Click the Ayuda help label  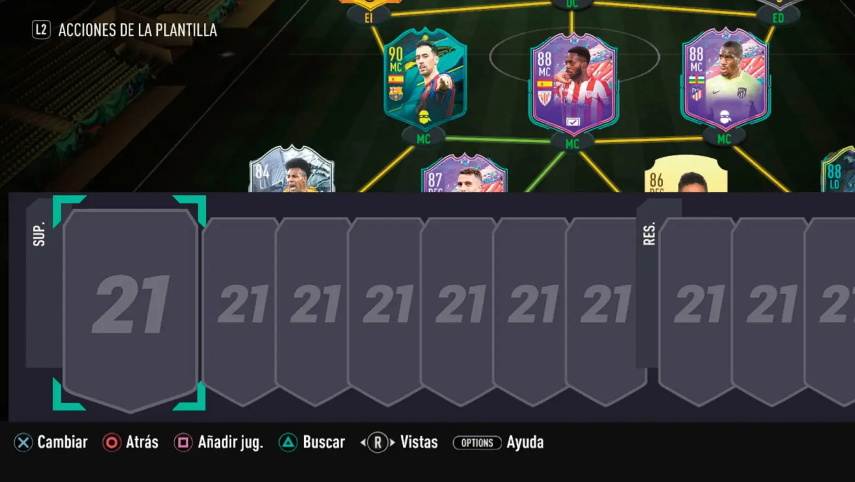tap(525, 443)
